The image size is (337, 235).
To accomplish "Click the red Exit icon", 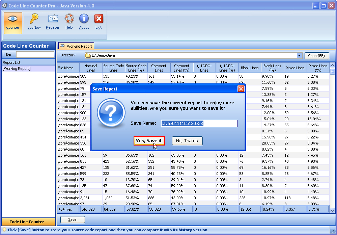I will tap(99, 22).
